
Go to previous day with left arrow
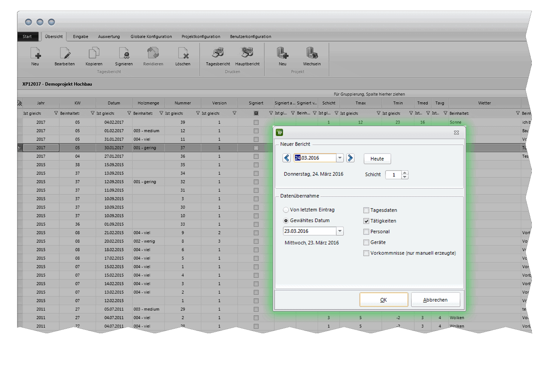coord(287,158)
